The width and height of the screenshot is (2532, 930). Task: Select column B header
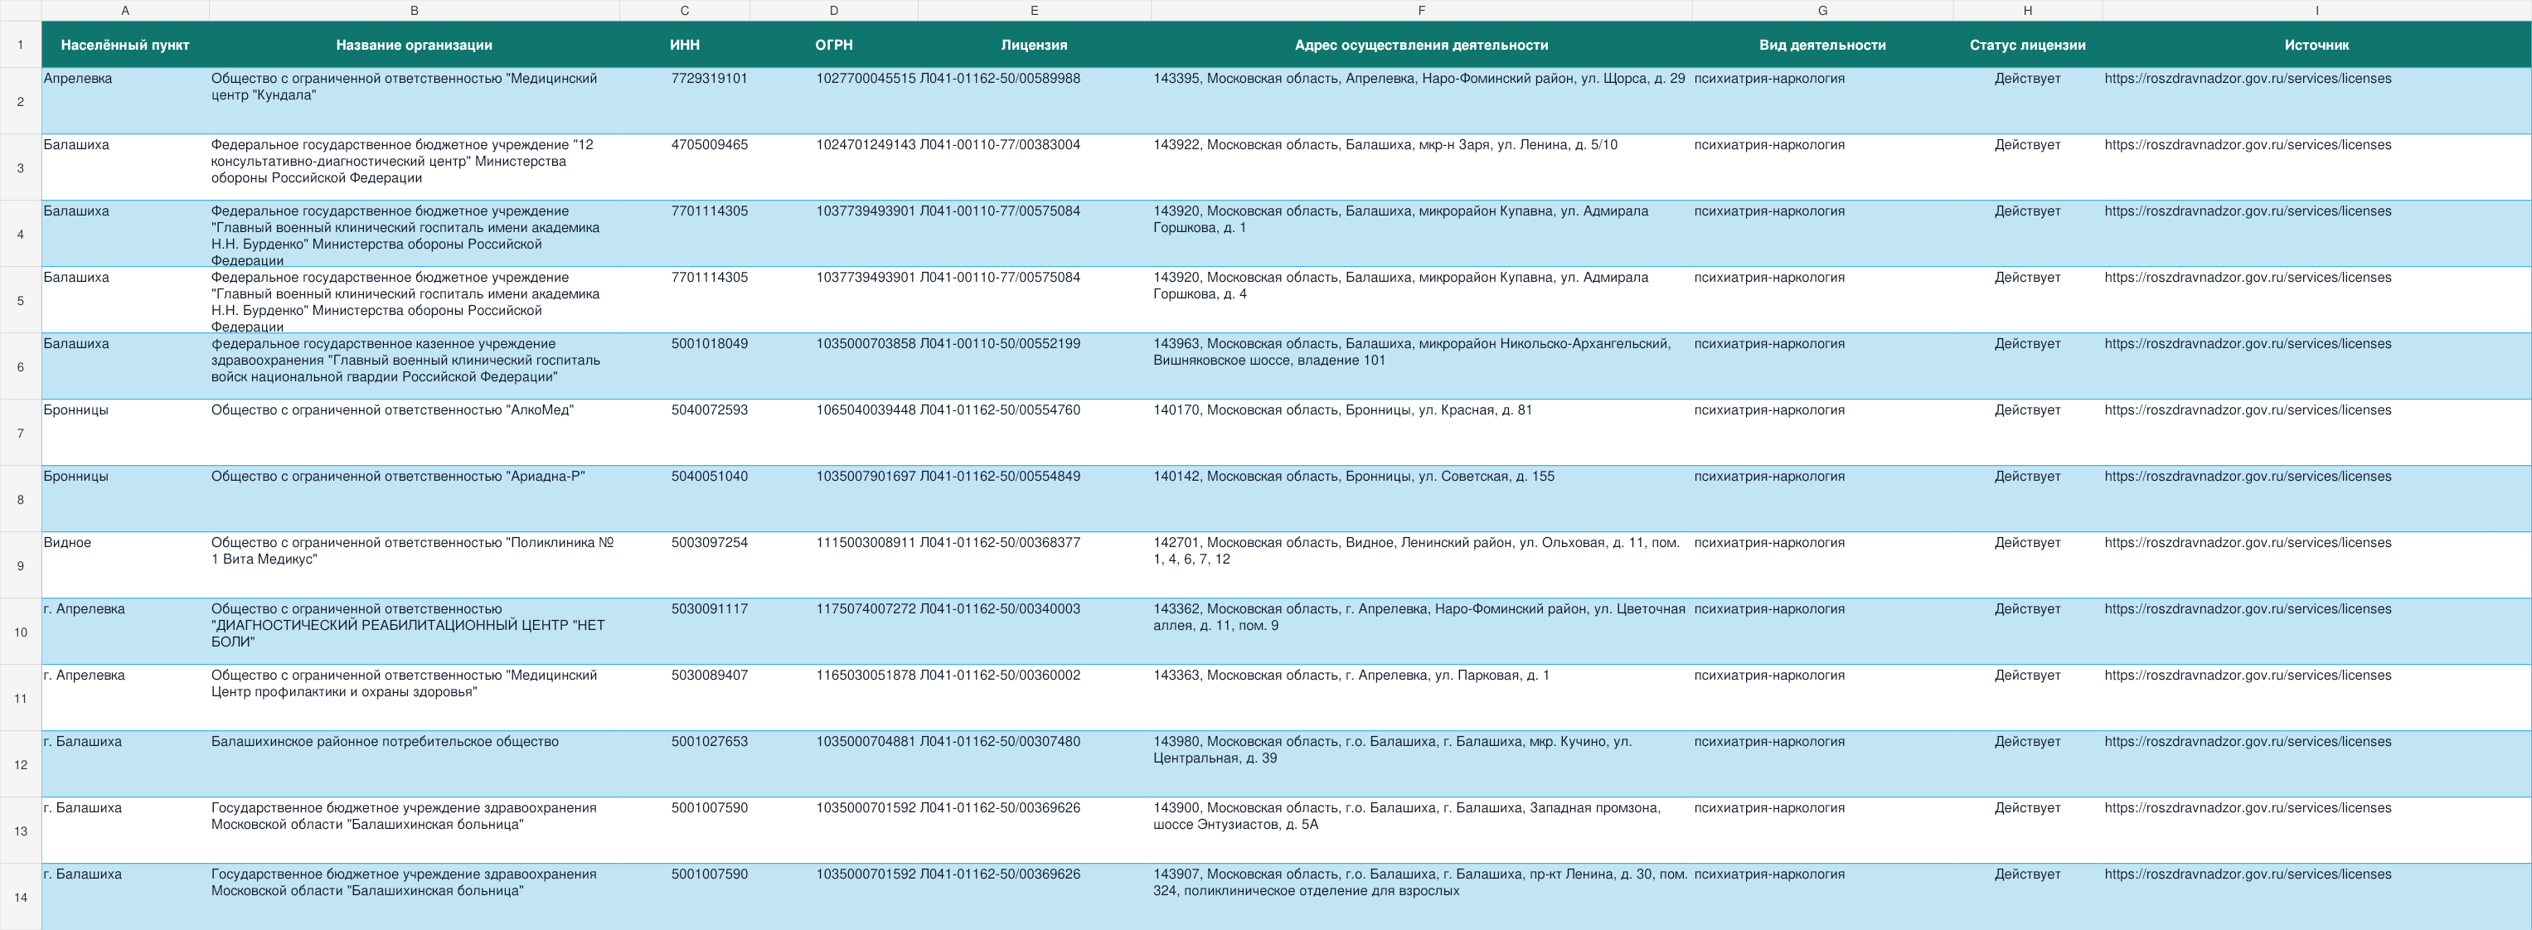coord(414,10)
